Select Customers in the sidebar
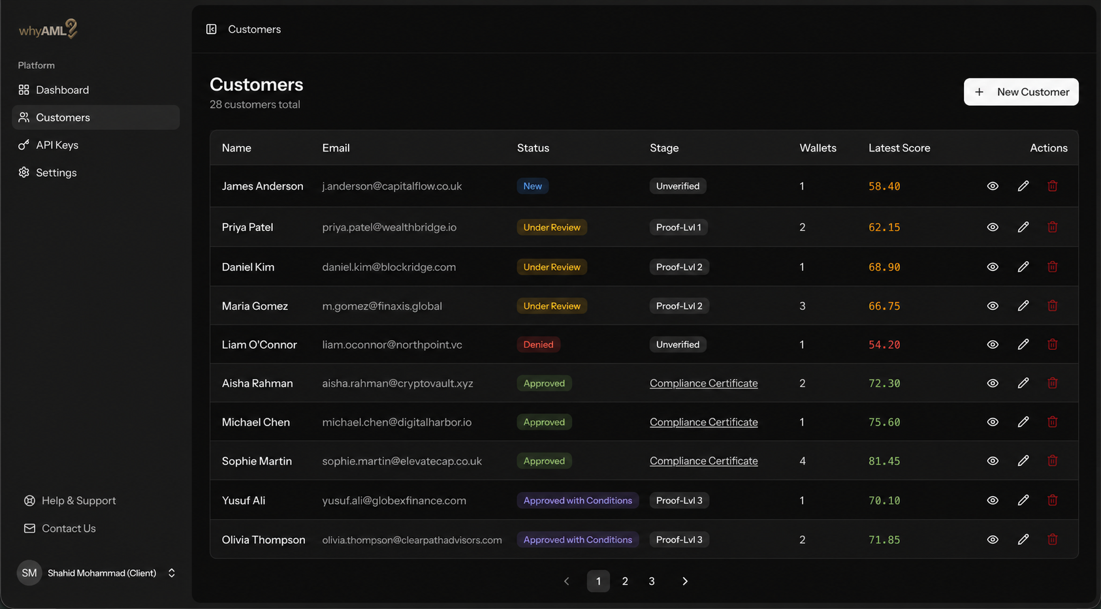Viewport: 1101px width, 609px height. point(95,117)
